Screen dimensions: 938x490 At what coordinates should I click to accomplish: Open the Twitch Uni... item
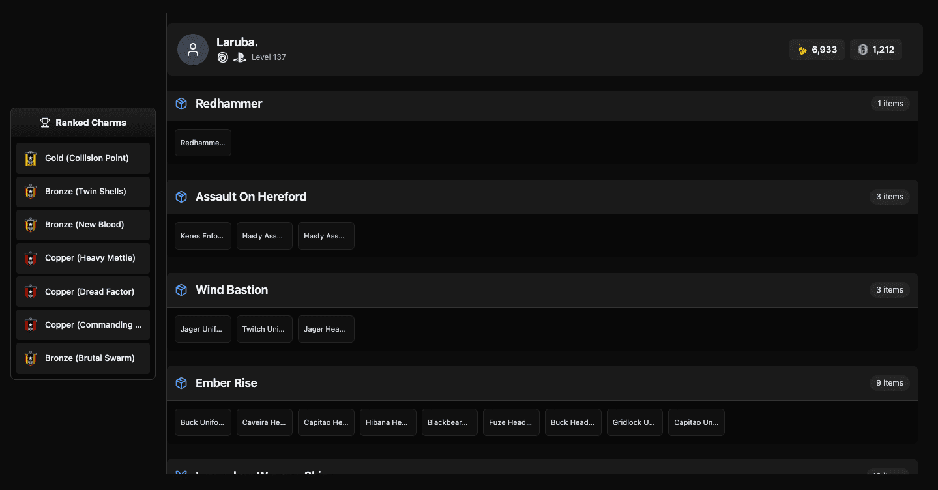pyautogui.click(x=264, y=329)
